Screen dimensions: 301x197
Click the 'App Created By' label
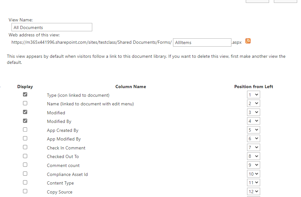point(63,130)
